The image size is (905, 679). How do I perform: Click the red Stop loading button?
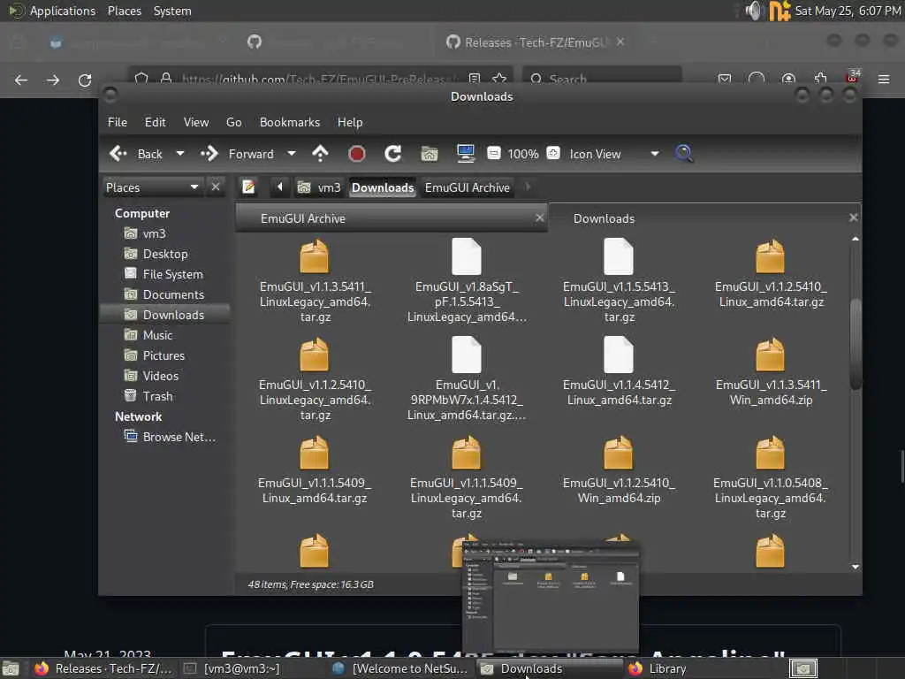[357, 154]
